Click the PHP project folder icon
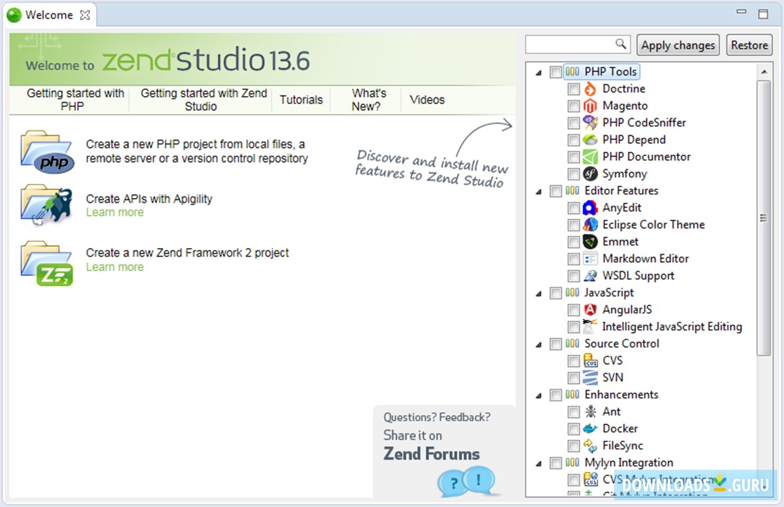 [x=46, y=151]
